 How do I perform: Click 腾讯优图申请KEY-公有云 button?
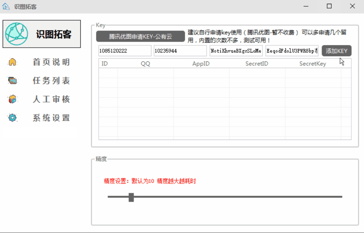(x=140, y=36)
